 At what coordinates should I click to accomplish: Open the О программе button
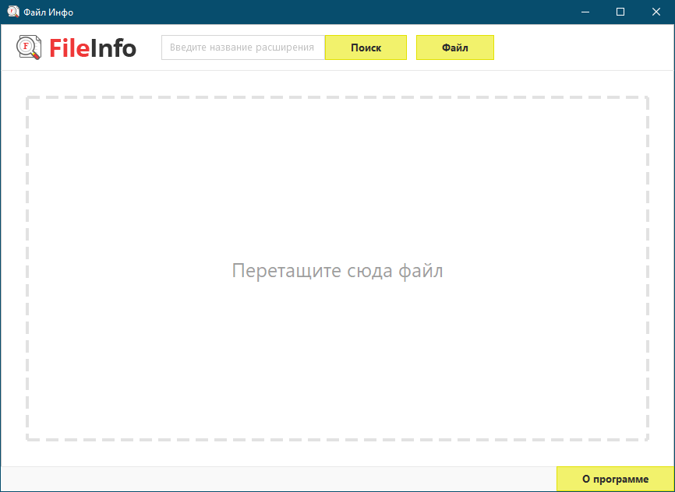tap(615, 479)
